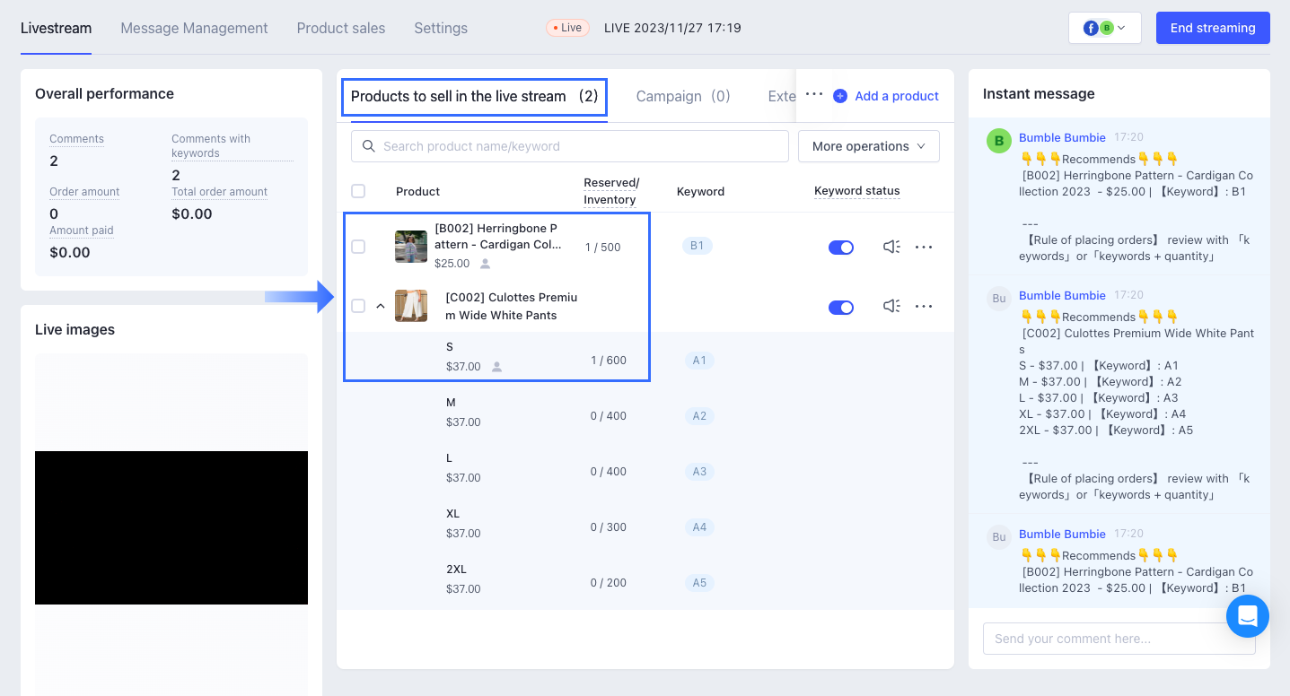Collapse the Culottes Pants variant list
The image size is (1290, 696).
click(x=381, y=307)
